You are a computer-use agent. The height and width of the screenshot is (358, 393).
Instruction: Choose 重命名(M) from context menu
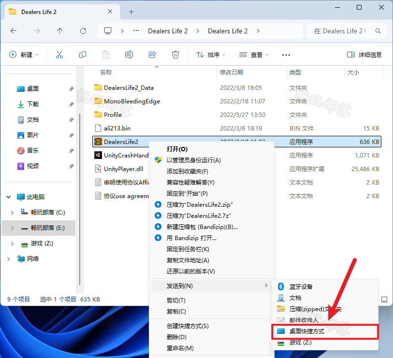(212, 348)
